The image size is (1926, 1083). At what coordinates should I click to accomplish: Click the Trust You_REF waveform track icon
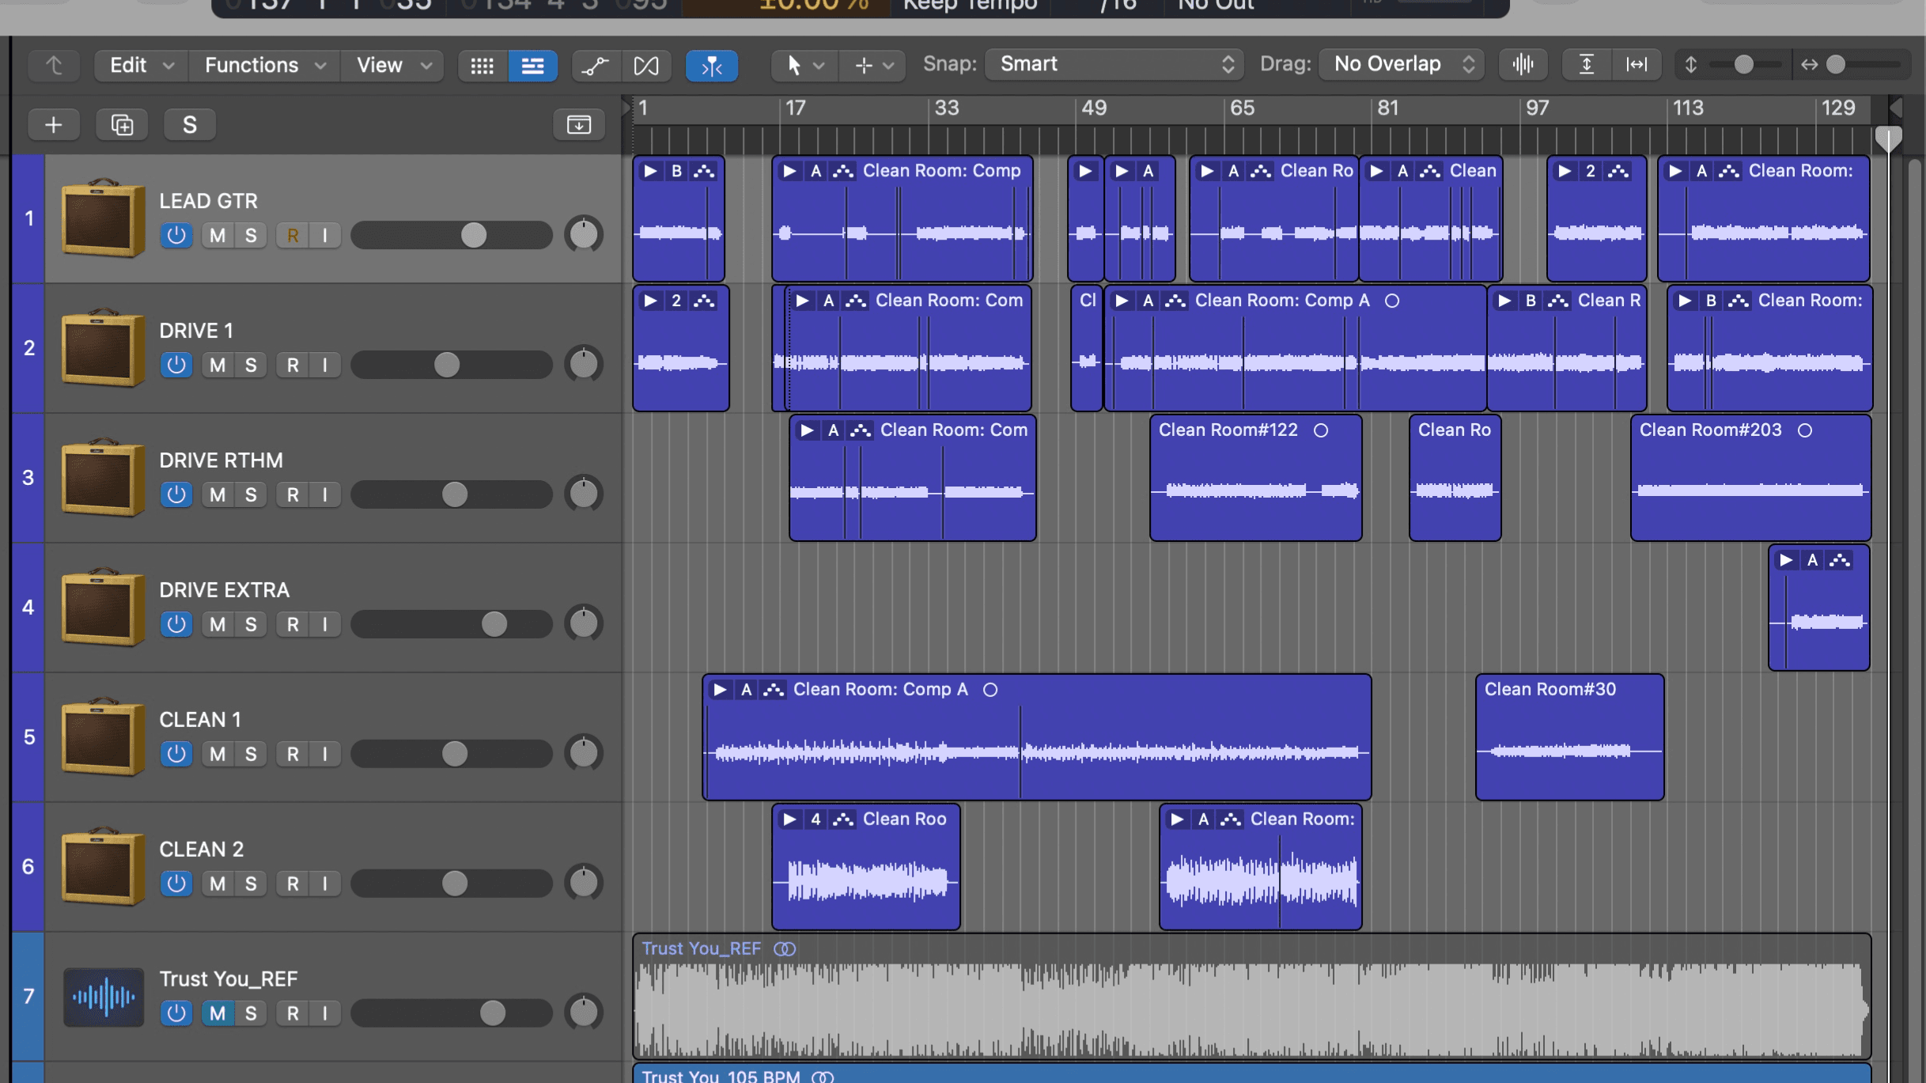point(104,997)
